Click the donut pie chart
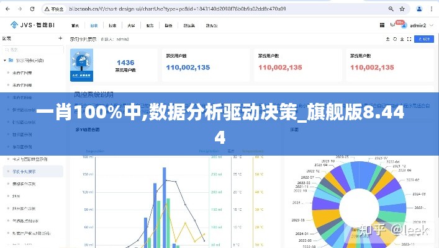 click(x=359, y=205)
